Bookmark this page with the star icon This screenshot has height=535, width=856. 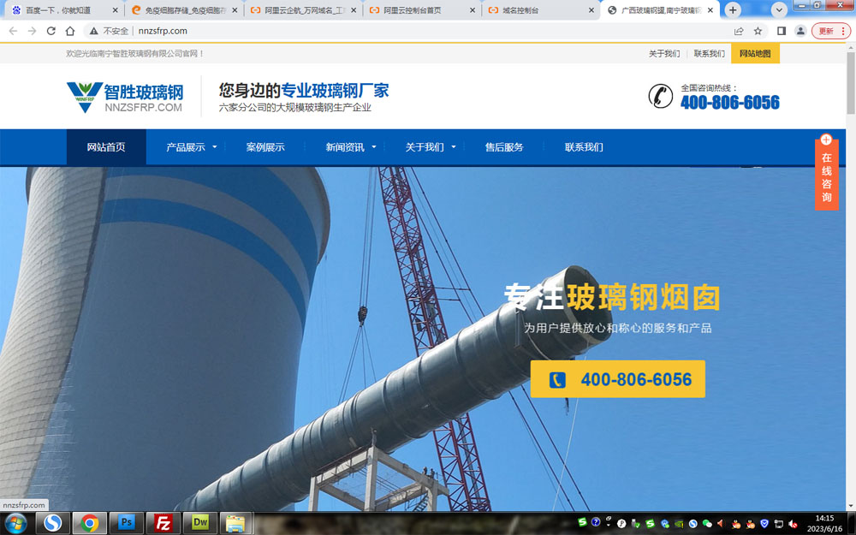tap(758, 31)
